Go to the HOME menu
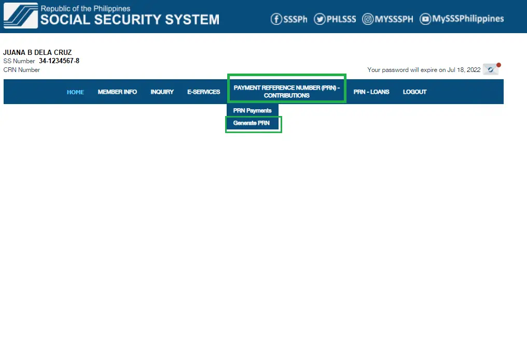 tap(75, 92)
